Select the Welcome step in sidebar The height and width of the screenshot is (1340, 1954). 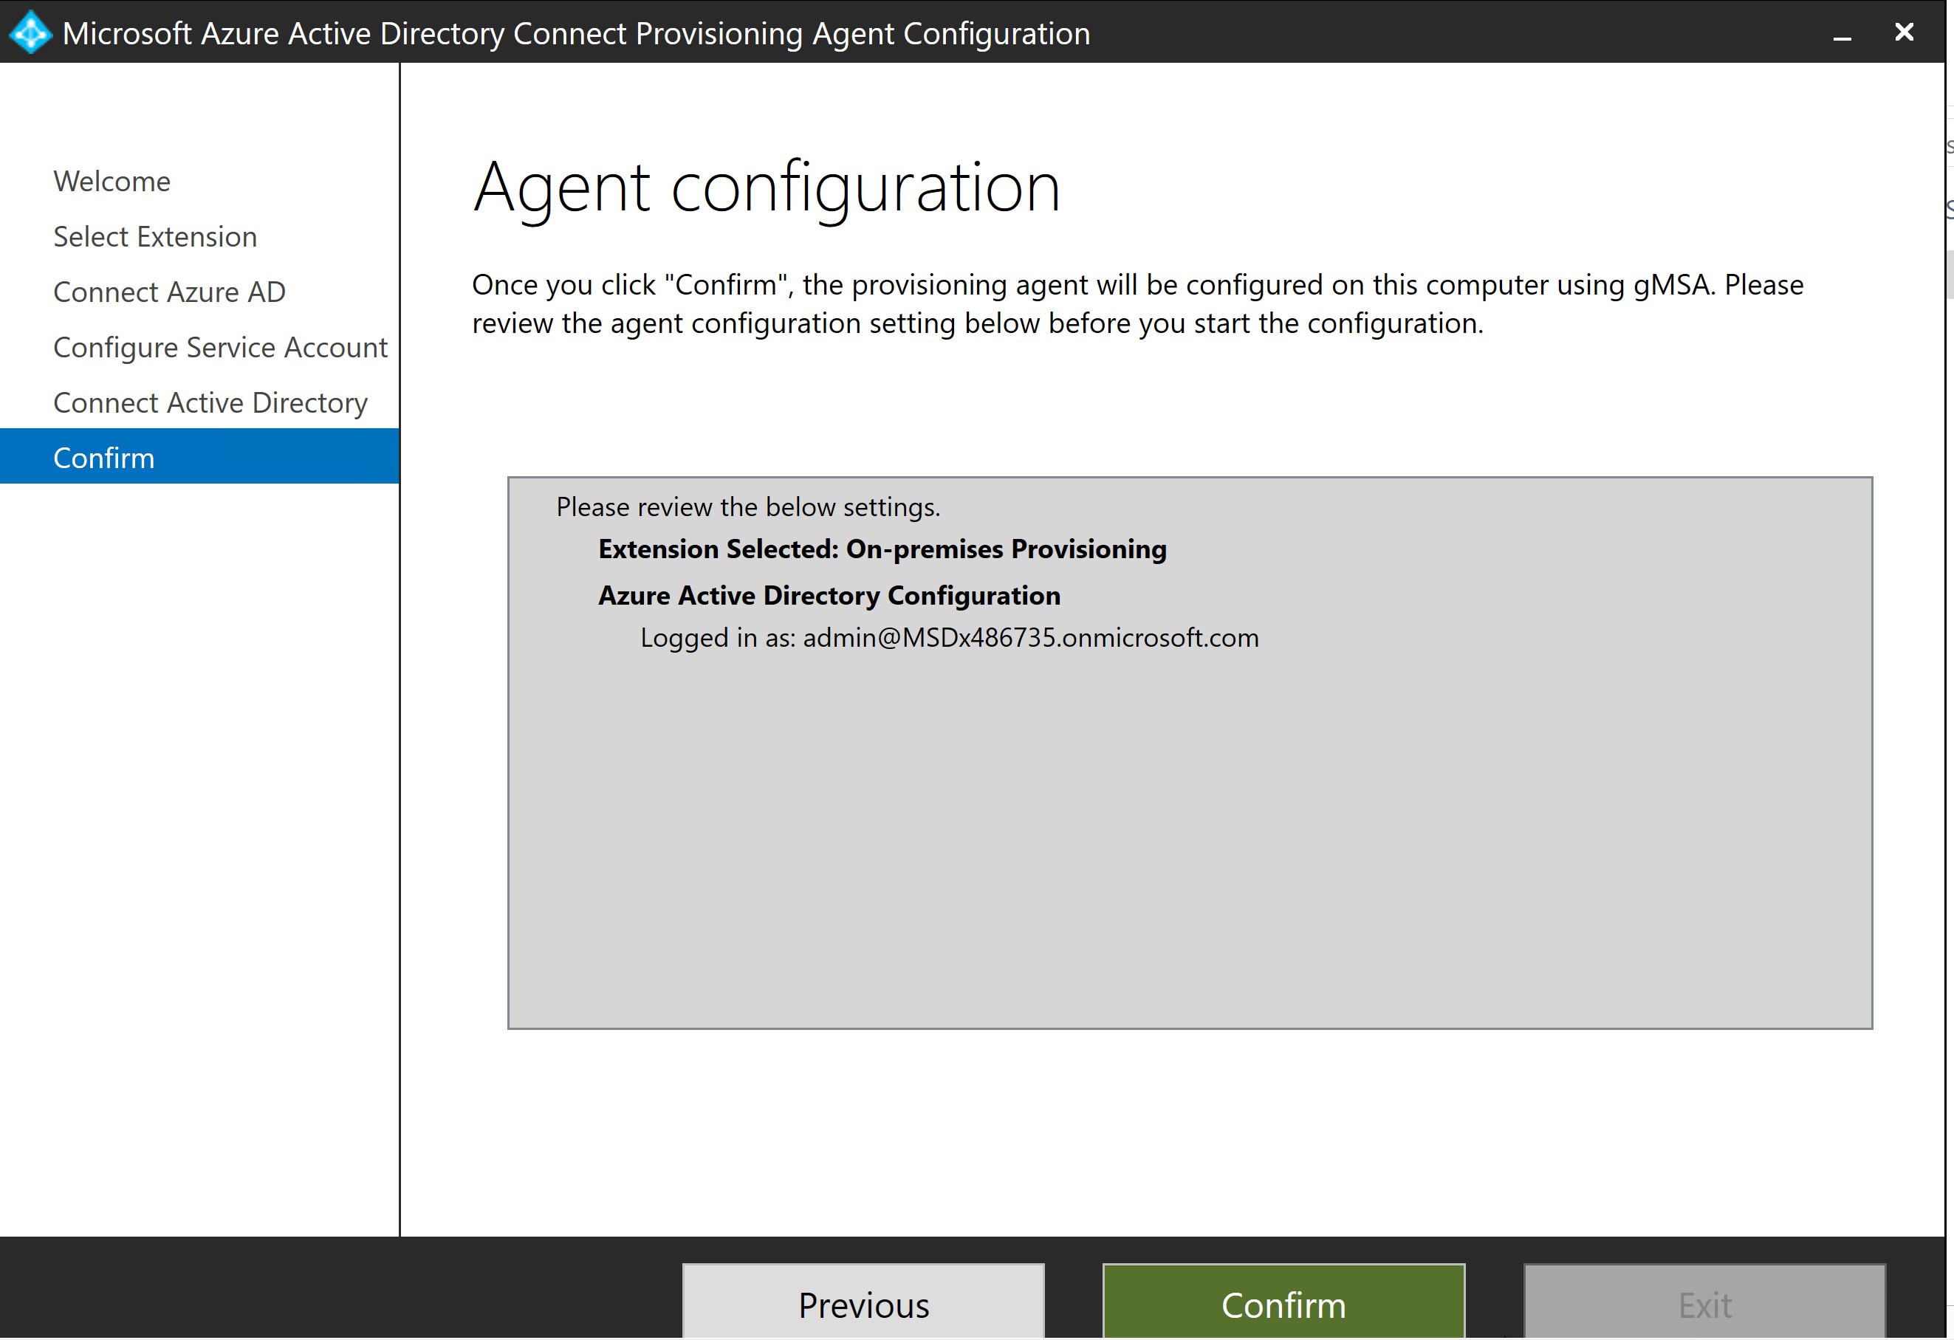coord(112,179)
